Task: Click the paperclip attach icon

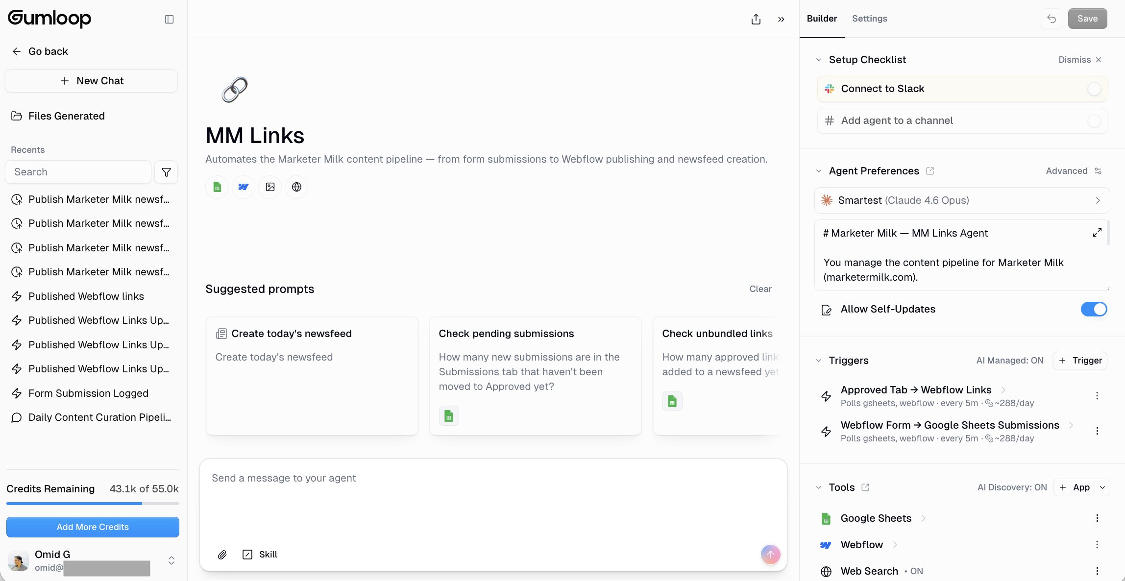Action: click(x=222, y=555)
